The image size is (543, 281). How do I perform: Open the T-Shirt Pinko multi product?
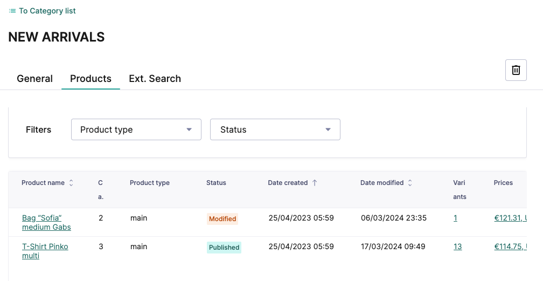45,251
